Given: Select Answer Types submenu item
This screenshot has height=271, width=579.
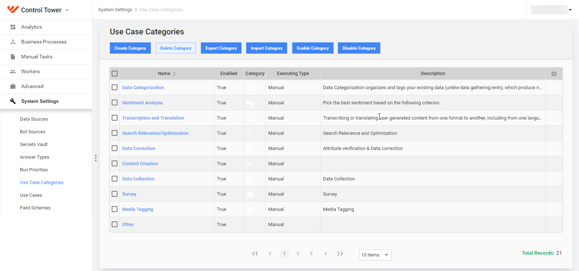Looking at the screenshot, I should tap(34, 157).
